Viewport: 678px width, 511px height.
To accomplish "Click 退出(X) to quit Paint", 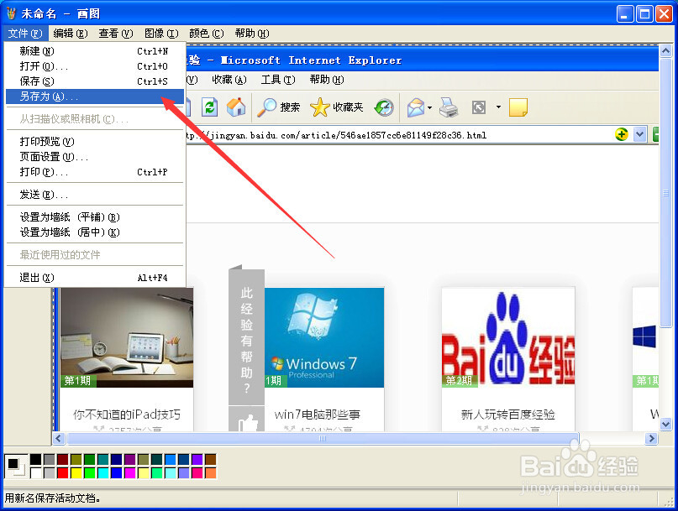I will (95, 277).
